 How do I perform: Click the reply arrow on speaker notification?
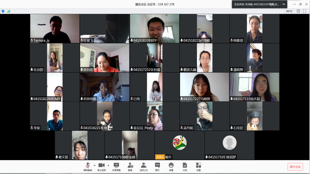pos(284,4)
